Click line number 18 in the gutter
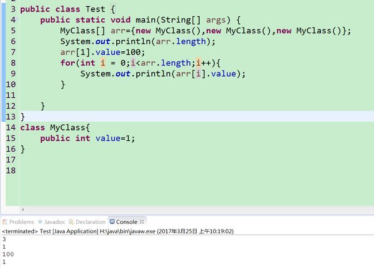The width and height of the screenshot is (374, 268). point(11,170)
